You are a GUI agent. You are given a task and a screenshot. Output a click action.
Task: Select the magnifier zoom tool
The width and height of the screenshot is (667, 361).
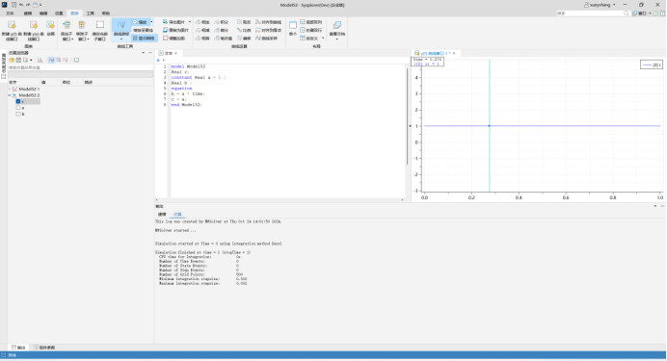(x=141, y=22)
